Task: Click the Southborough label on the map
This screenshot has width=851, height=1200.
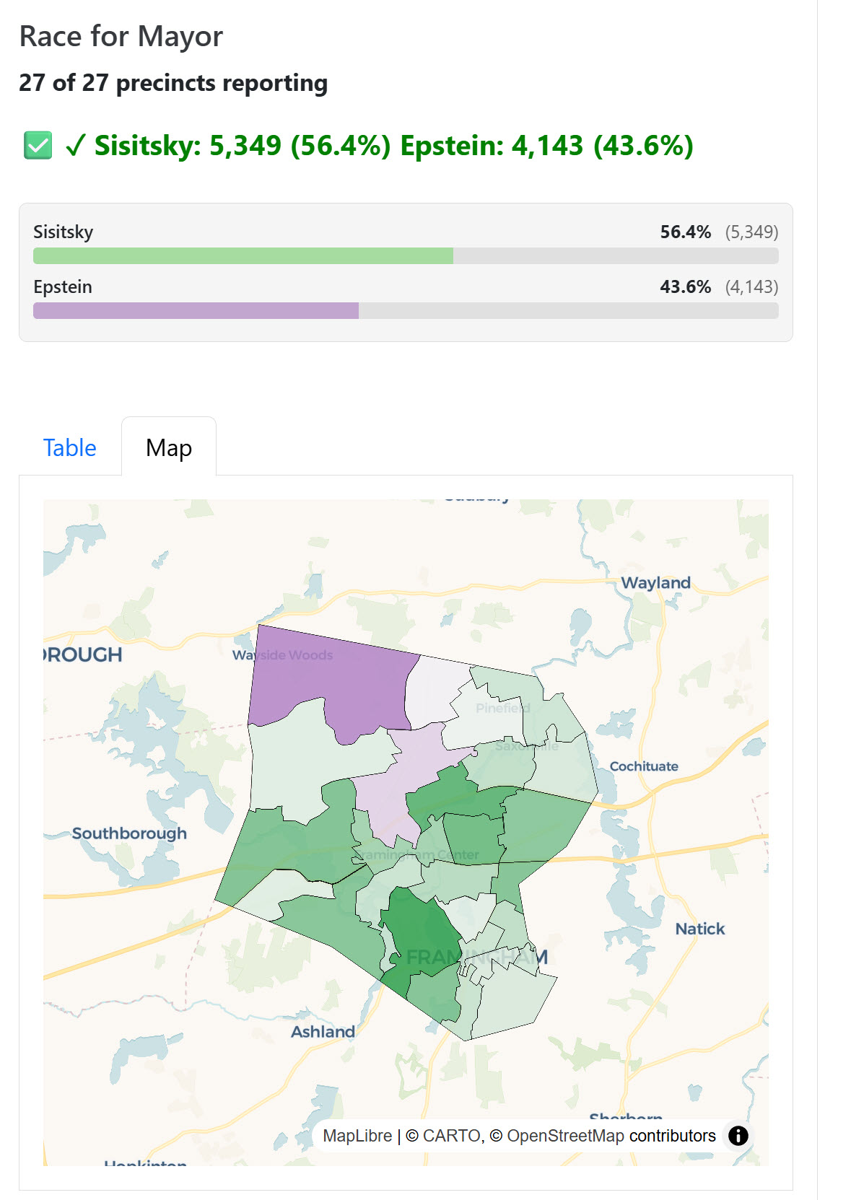Action: (x=130, y=833)
